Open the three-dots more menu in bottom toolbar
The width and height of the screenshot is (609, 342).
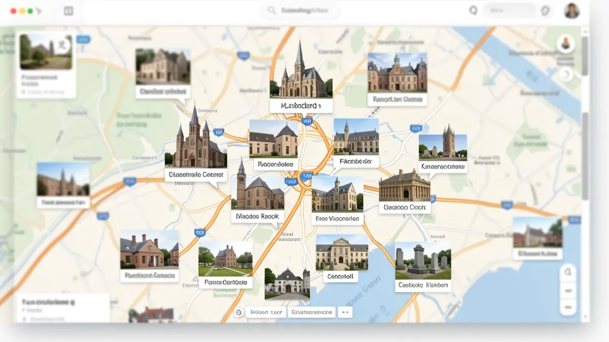pos(345,312)
